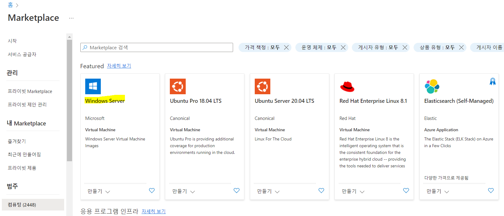The height and width of the screenshot is (216, 504).
Task: Go to 홈 via the breadcrumb link
Action: [10, 5]
